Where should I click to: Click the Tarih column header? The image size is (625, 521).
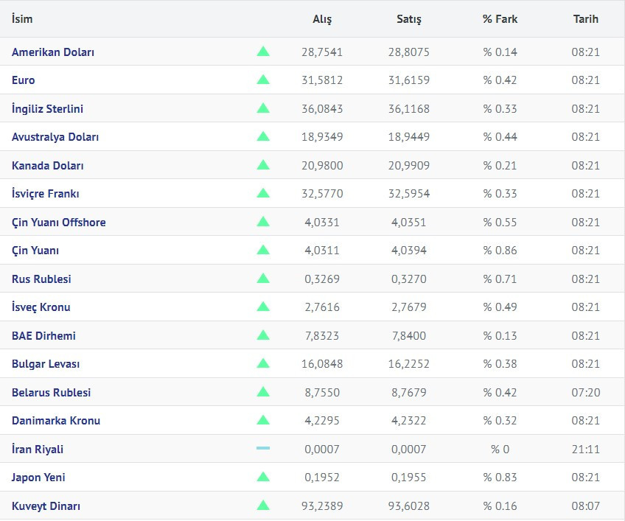point(586,19)
